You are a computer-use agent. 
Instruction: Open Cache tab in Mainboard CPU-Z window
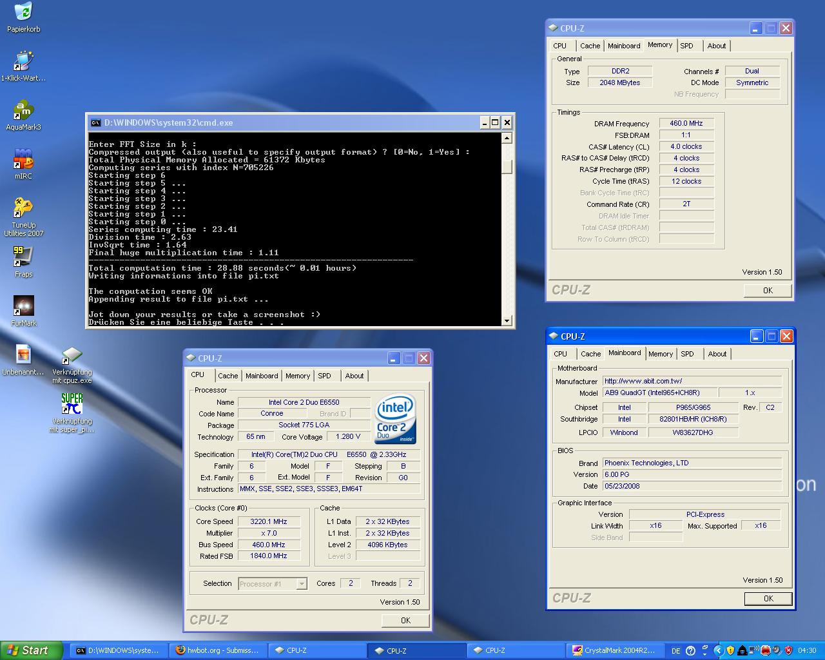click(x=590, y=354)
